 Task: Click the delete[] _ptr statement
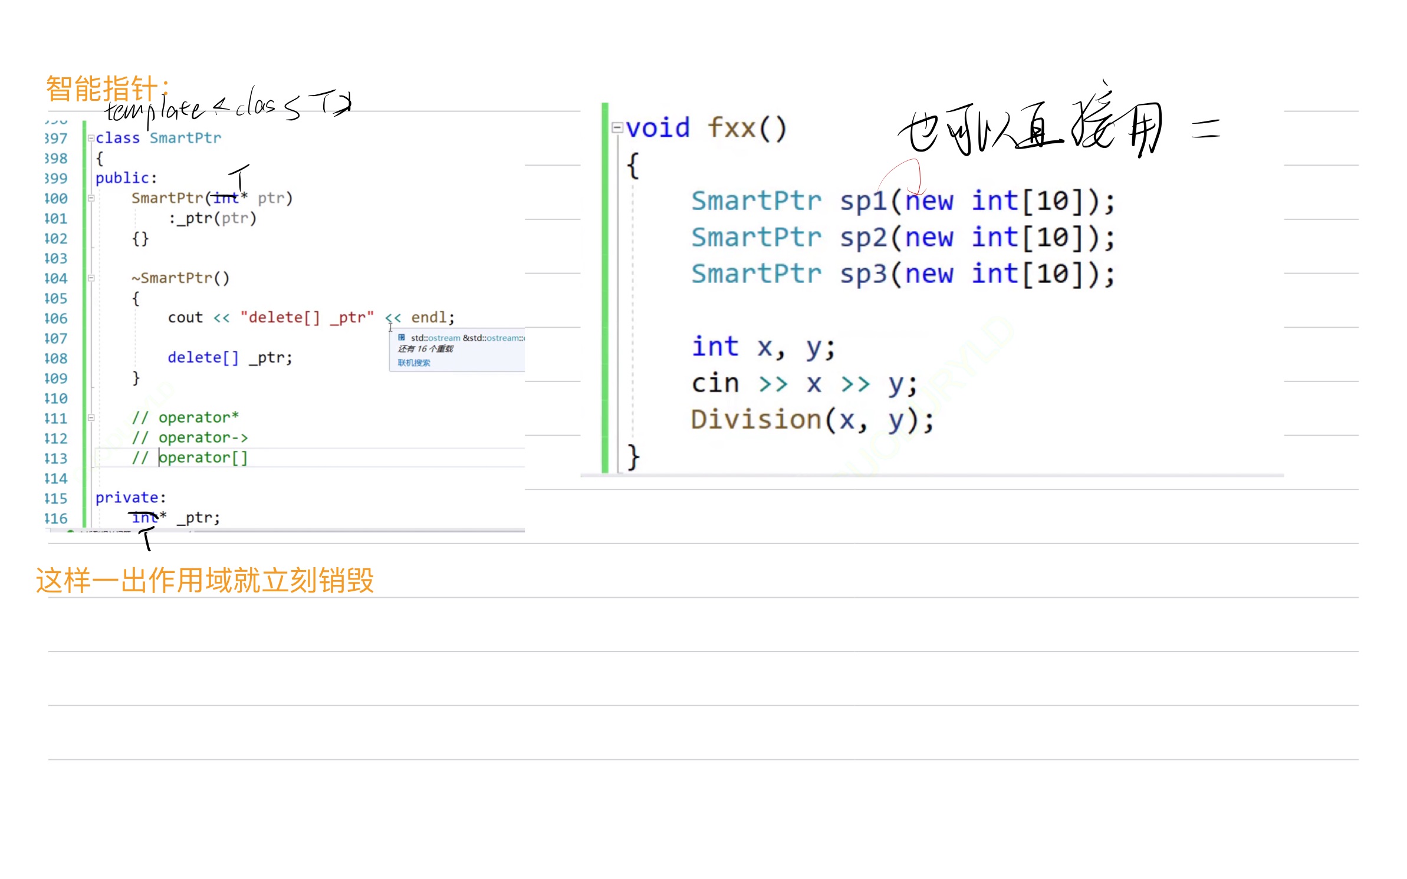click(229, 358)
